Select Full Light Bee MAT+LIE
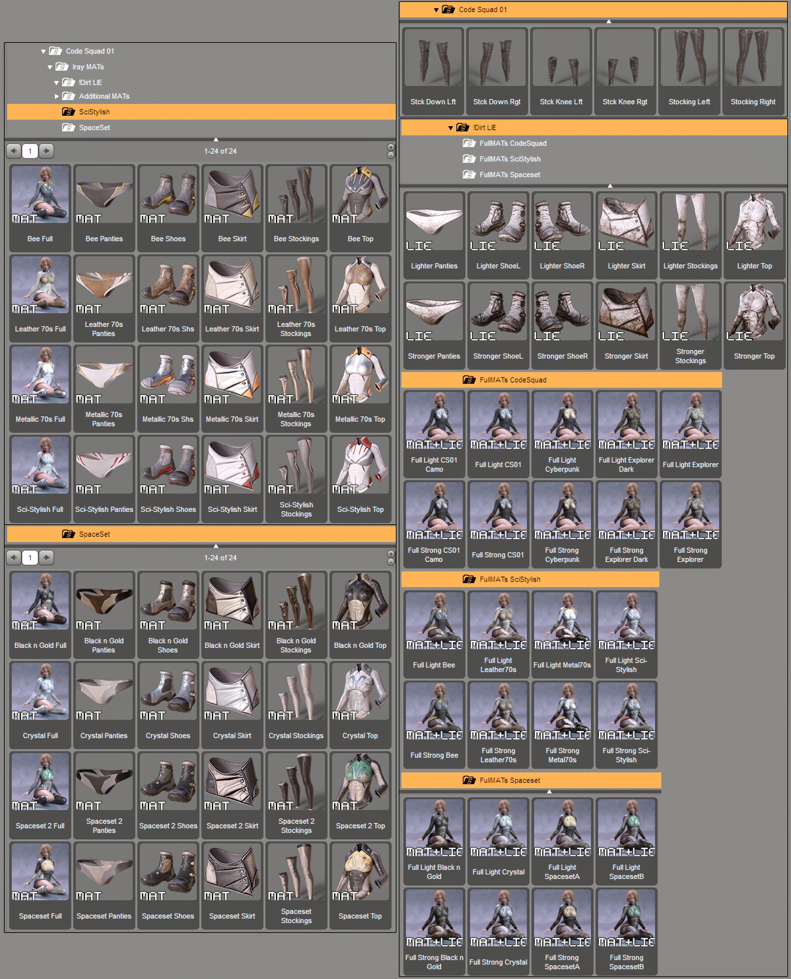The image size is (791, 979). click(434, 634)
